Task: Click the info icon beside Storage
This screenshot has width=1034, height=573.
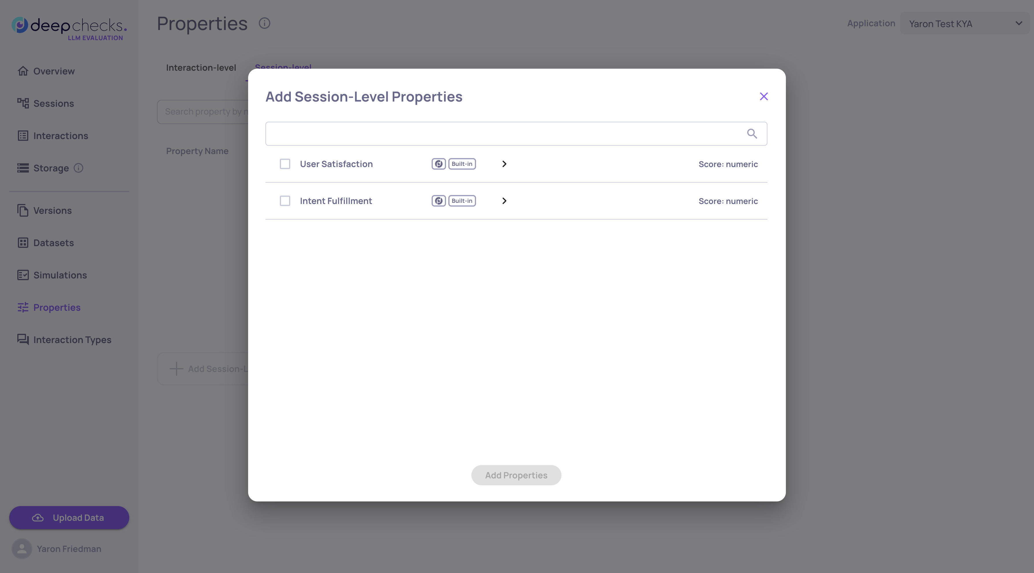Action: pyautogui.click(x=79, y=168)
